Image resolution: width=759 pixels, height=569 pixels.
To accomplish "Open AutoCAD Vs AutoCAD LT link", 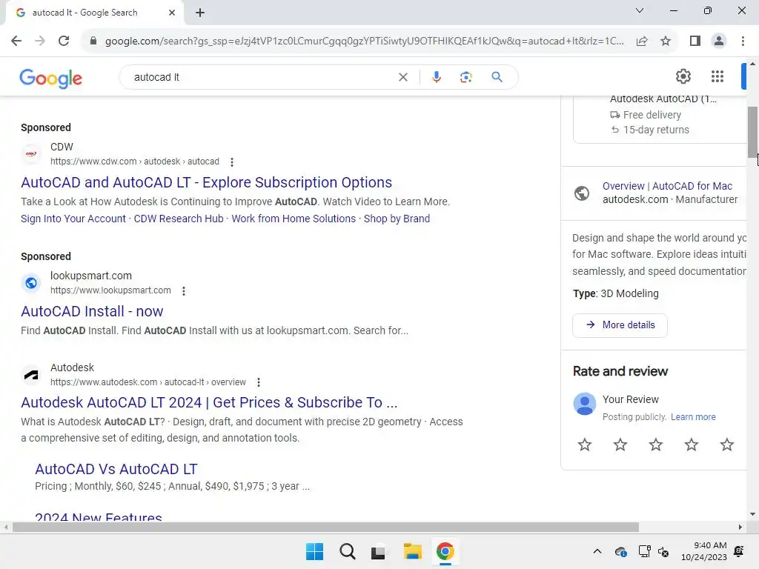I will coord(116,469).
